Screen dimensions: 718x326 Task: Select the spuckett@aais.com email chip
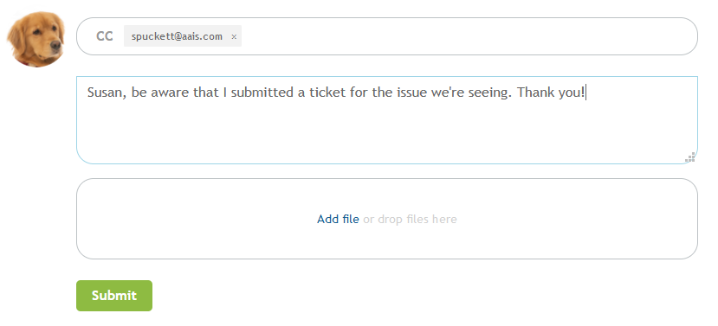(x=178, y=36)
